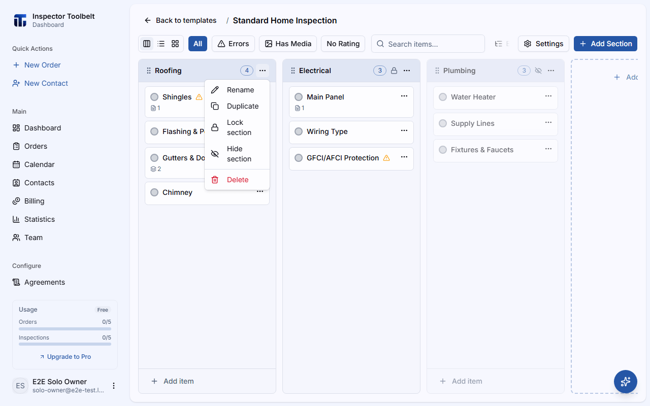Switch to grid view layout
The image size is (650, 406).
[175, 44]
